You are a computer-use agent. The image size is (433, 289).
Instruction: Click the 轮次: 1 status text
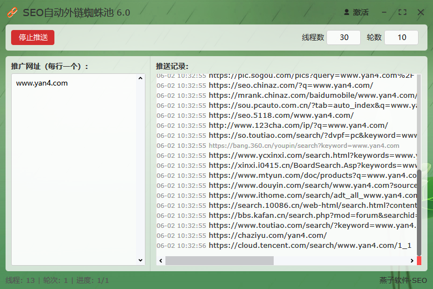[56, 281]
